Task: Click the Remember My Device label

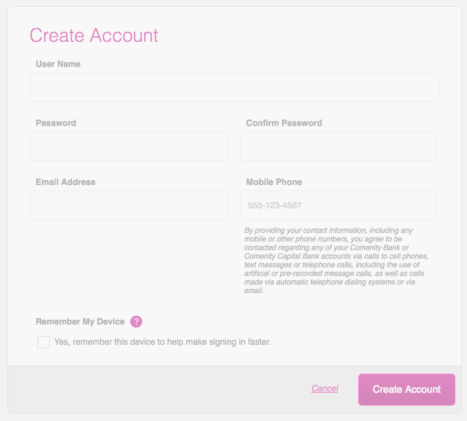Action: (80, 321)
